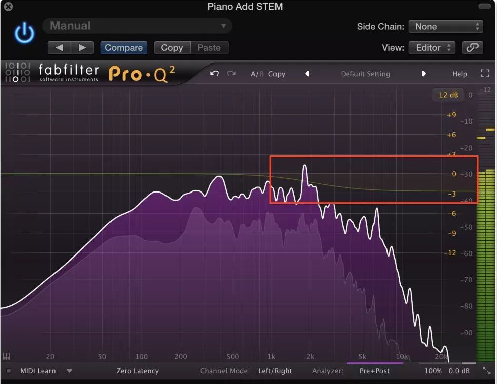
Task: Toggle the A/B state switch
Action: click(257, 74)
